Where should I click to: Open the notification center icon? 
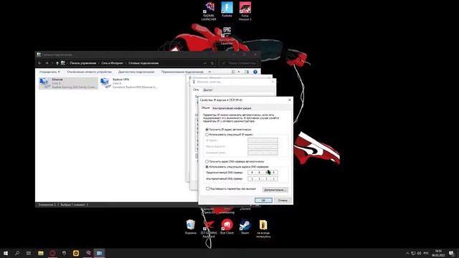451,253
